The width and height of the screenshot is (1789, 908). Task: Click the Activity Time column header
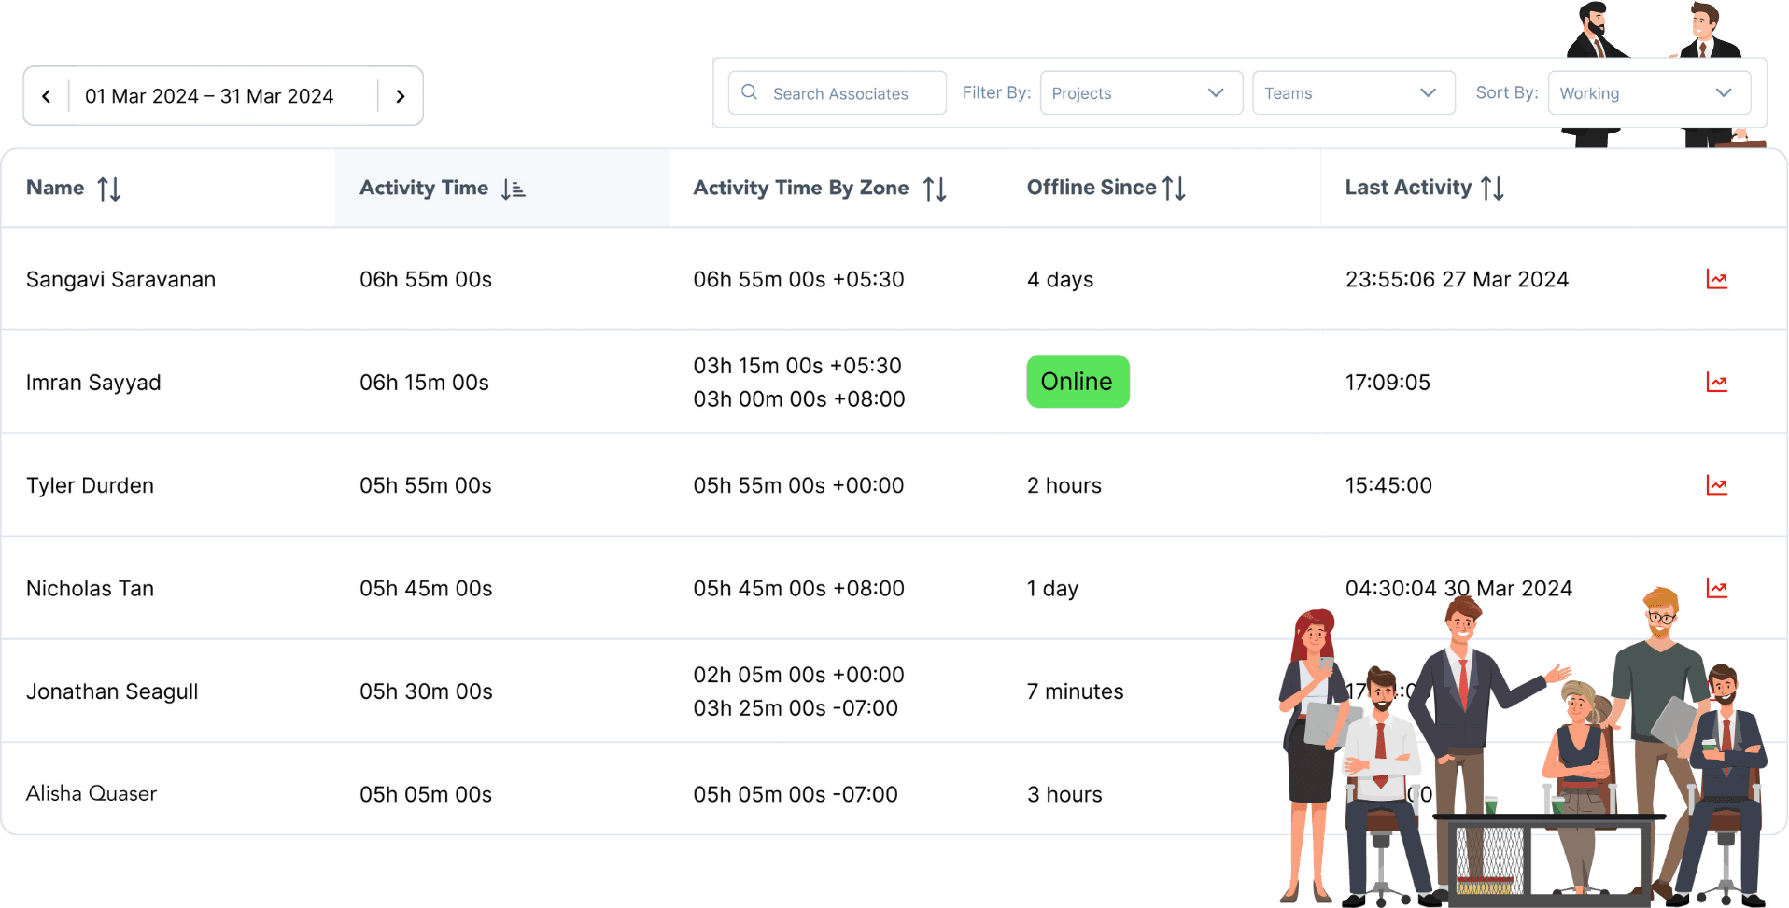[x=501, y=188]
